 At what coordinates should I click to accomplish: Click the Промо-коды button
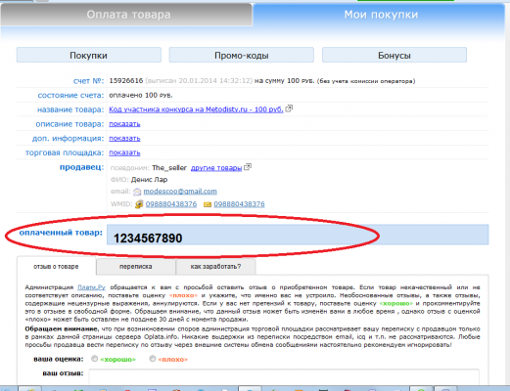pyautogui.click(x=242, y=55)
